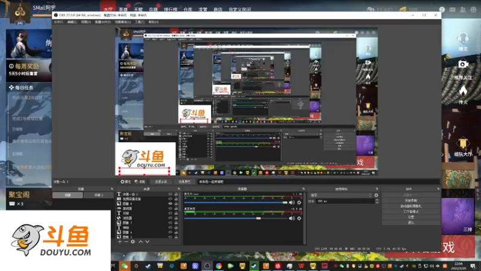The width and height of the screenshot is (481, 271).
Task: Click the text field on the source toolbar
Action: point(318,182)
